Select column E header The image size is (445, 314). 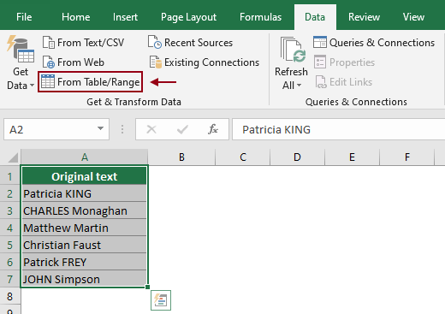pyautogui.click(x=353, y=157)
